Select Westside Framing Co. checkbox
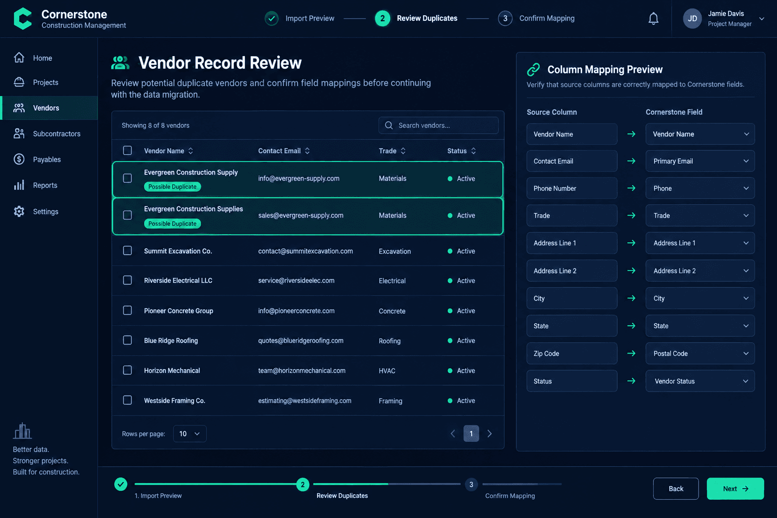 pyautogui.click(x=127, y=400)
